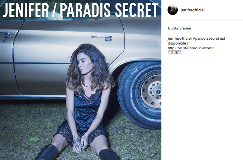The height and width of the screenshot is (160, 243).
Task: Follow the #paradissecret hashtag link
Action: [x=206, y=38]
